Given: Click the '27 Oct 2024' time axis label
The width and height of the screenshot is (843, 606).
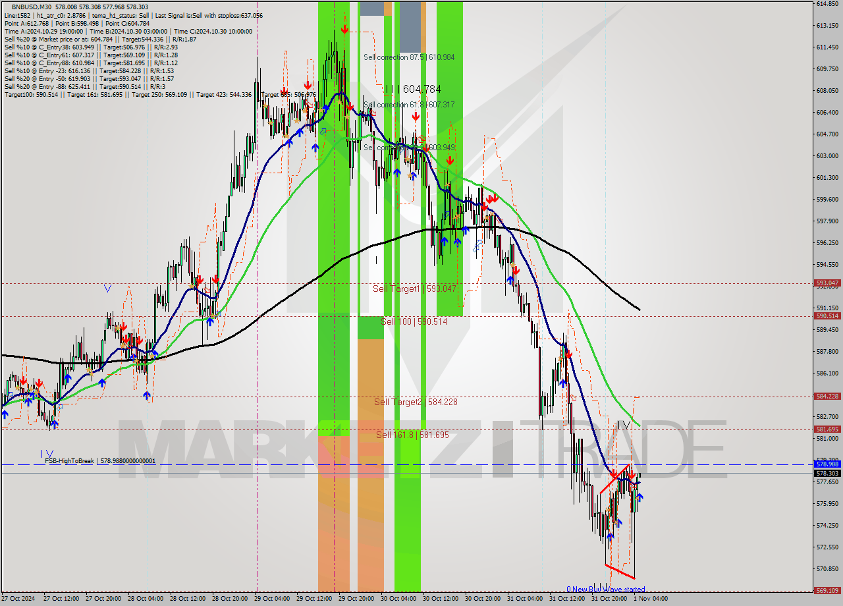Looking at the screenshot, I should point(18,599).
